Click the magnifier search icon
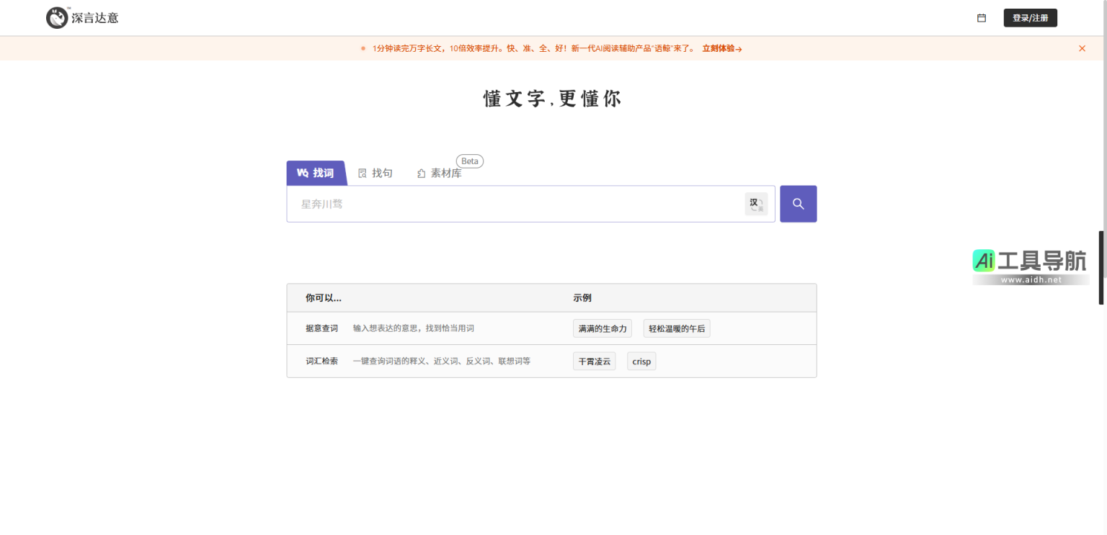The height and width of the screenshot is (535, 1107). pos(798,204)
